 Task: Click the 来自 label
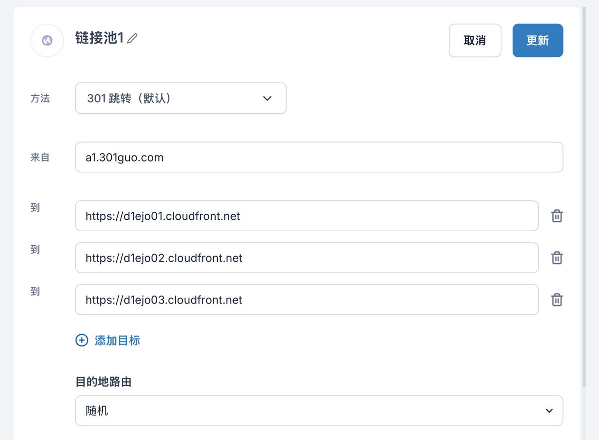(x=40, y=157)
